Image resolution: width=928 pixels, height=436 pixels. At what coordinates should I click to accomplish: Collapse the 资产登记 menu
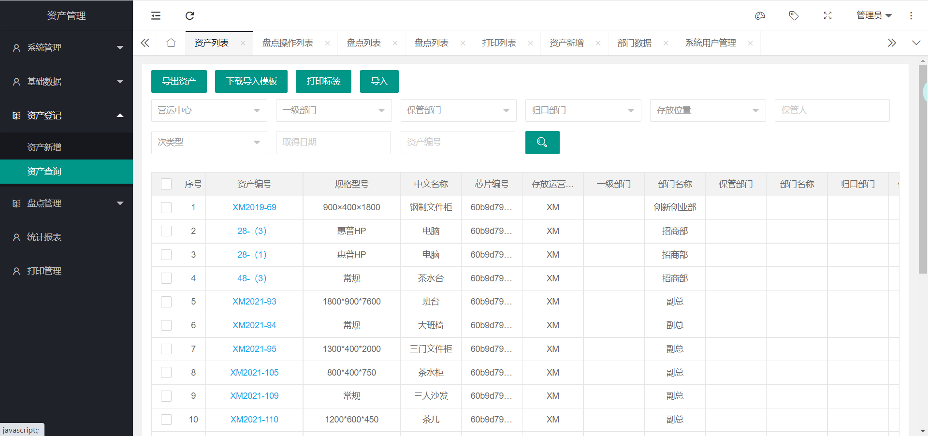click(66, 116)
